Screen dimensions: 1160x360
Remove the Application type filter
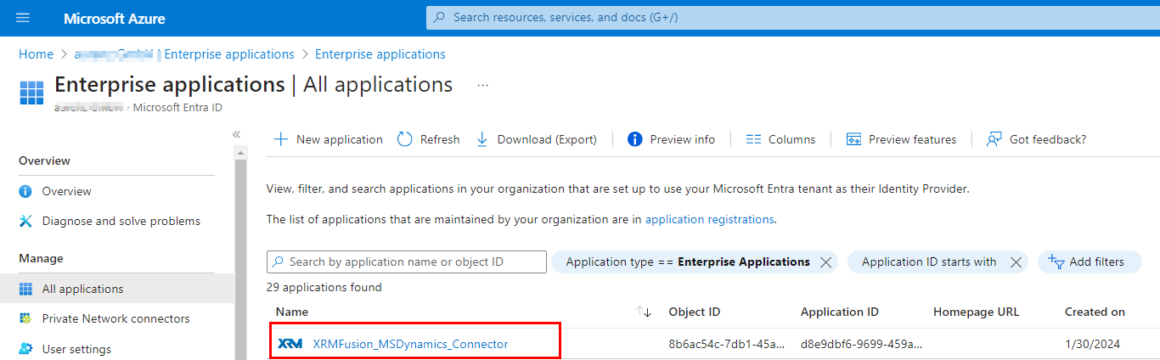825,262
